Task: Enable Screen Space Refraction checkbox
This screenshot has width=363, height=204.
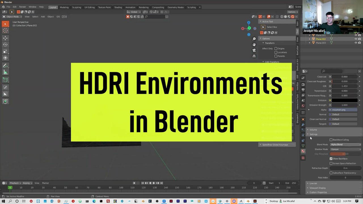Action: click(x=331, y=163)
